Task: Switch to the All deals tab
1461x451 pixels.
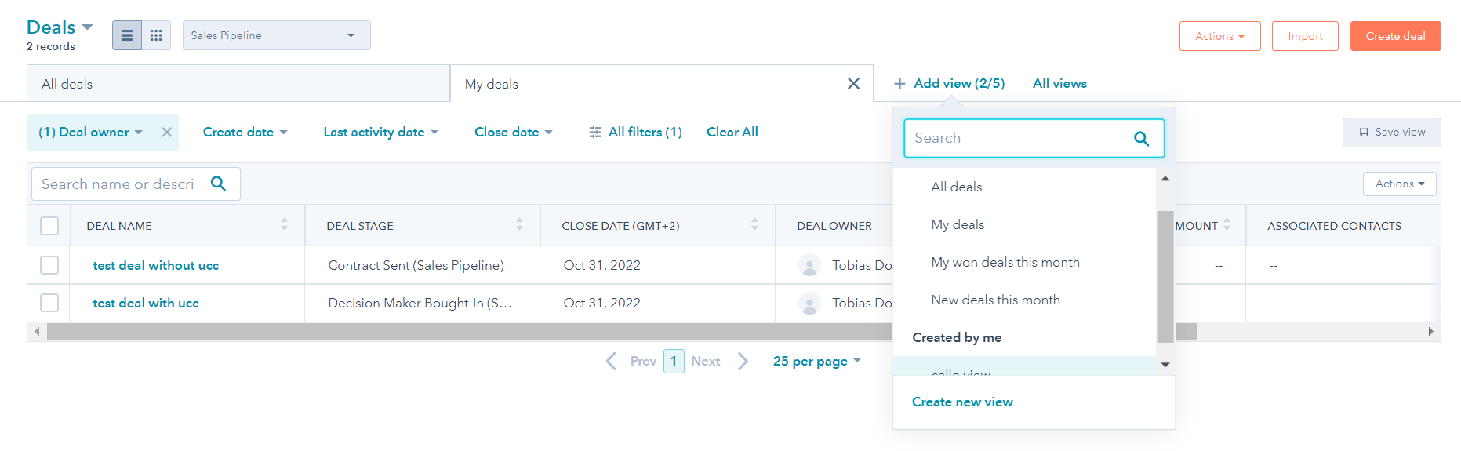Action: coord(238,84)
